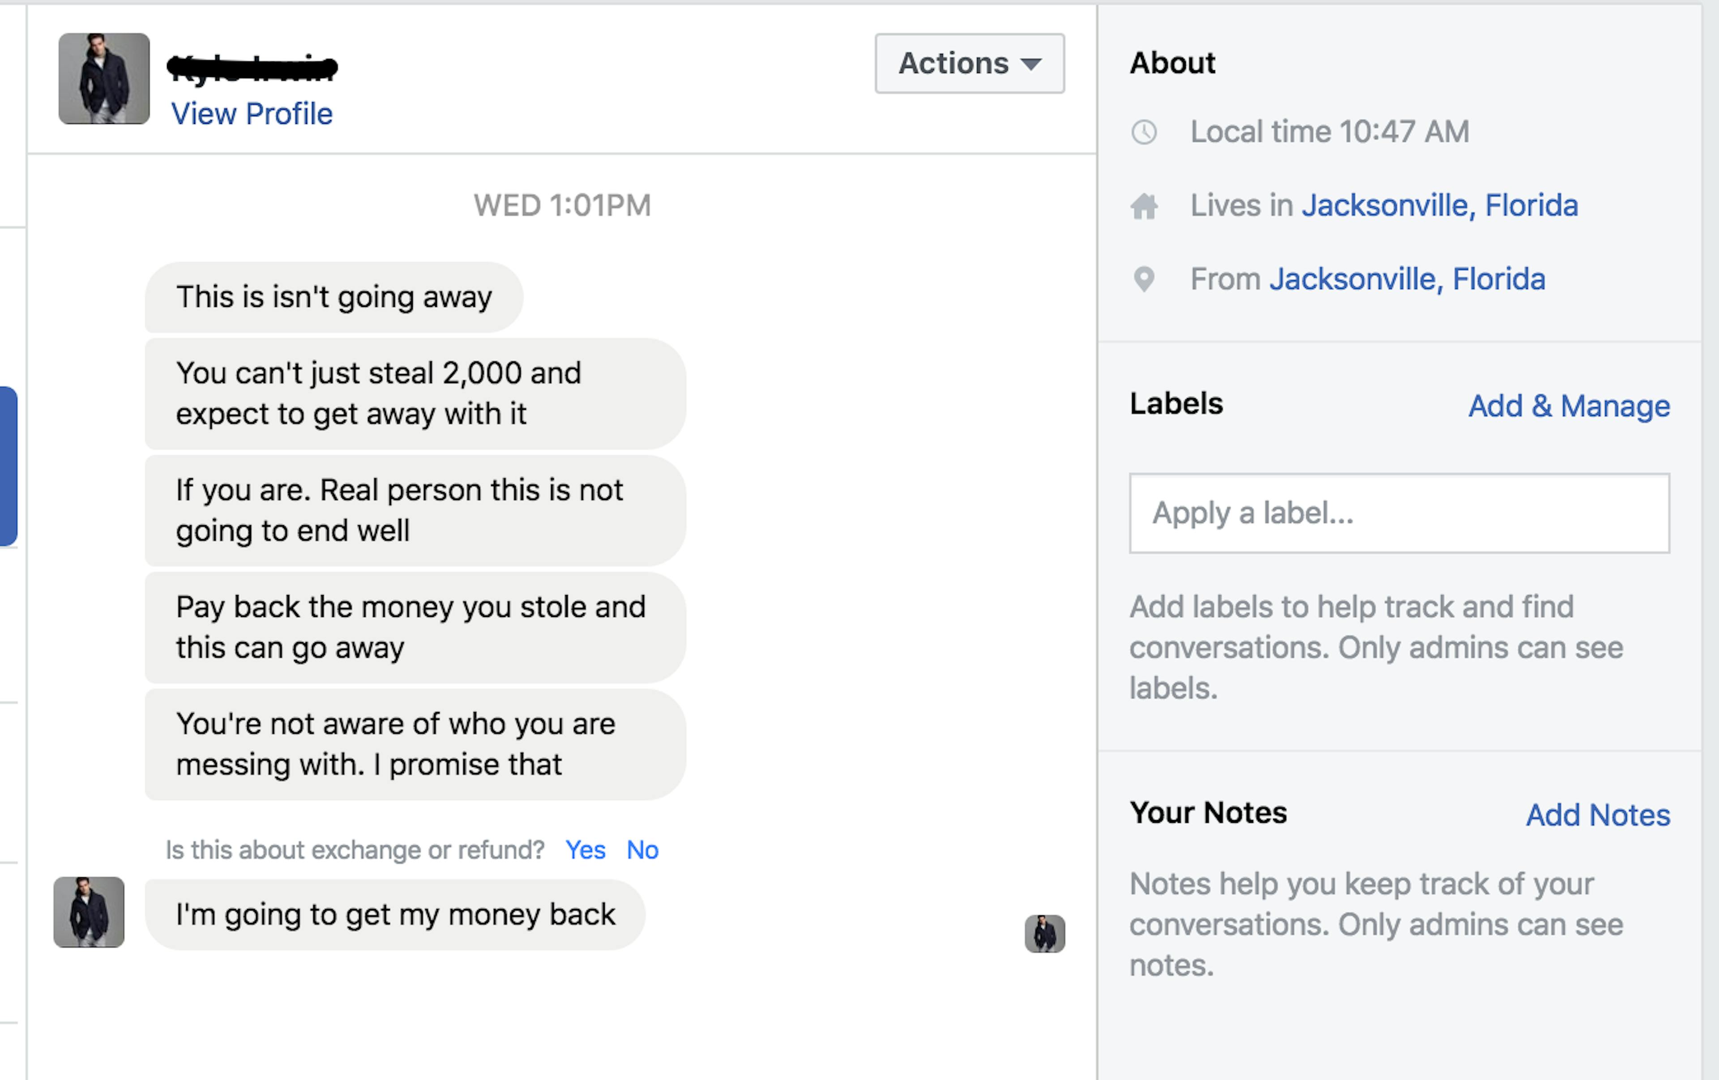Open the From Jacksonville, Florida link

tap(1407, 279)
